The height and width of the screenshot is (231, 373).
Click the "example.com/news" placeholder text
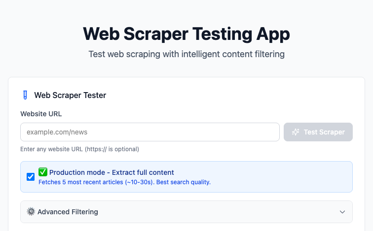(57, 132)
